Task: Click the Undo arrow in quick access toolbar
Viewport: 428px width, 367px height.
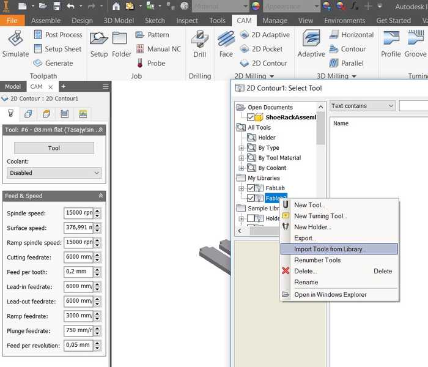Action: point(70,6)
